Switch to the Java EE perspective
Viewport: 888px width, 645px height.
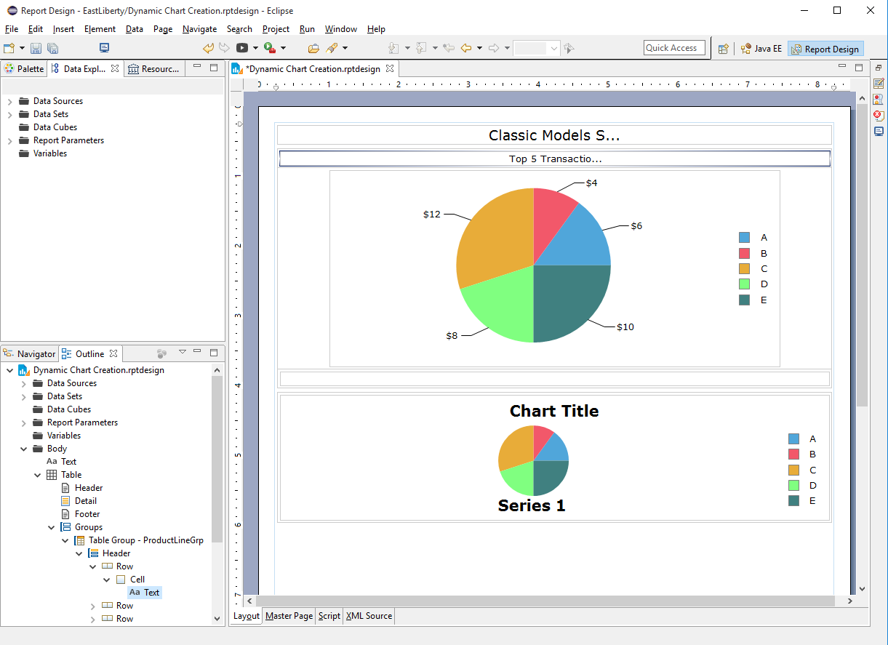[x=761, y=49]
